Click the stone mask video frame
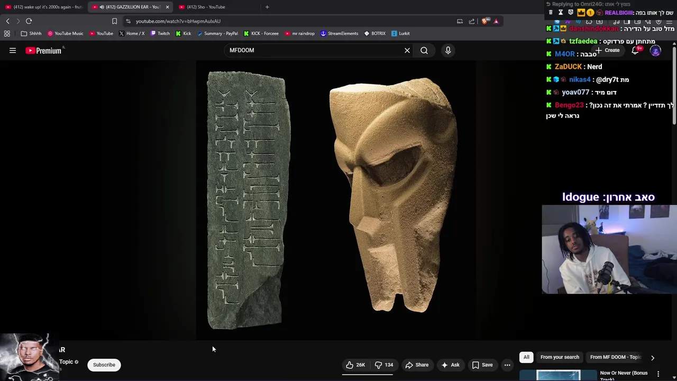Screen dimensions: 677x381 click(x=335, y=199)
